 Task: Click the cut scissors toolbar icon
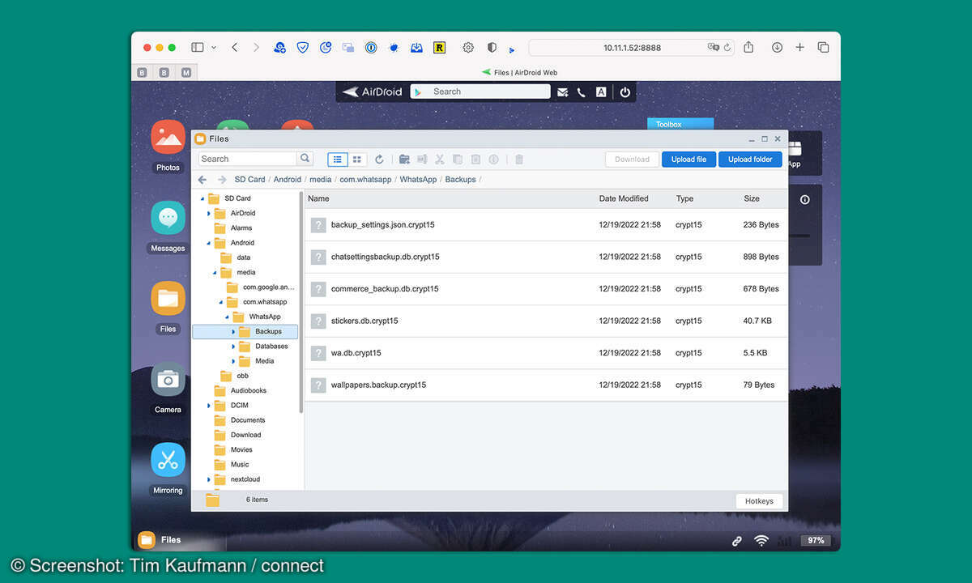pos(440,160)
